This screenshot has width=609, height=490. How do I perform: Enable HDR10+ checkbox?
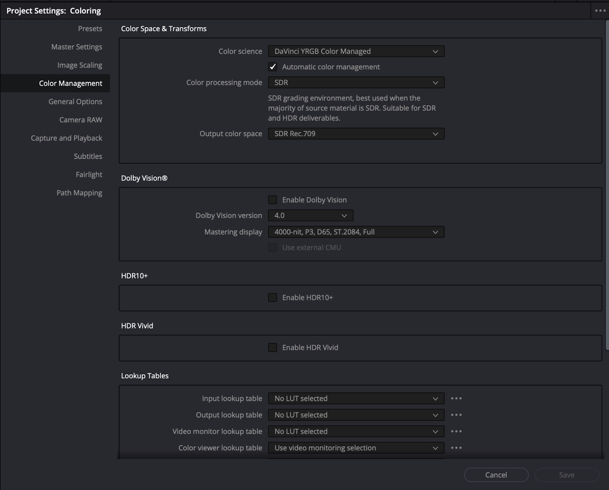coord(273,297)
